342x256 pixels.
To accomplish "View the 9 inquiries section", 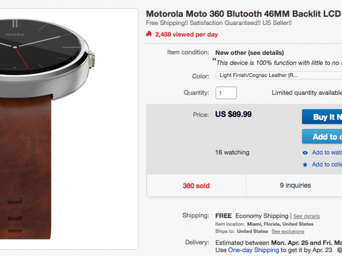I will [x=295, y=185].
